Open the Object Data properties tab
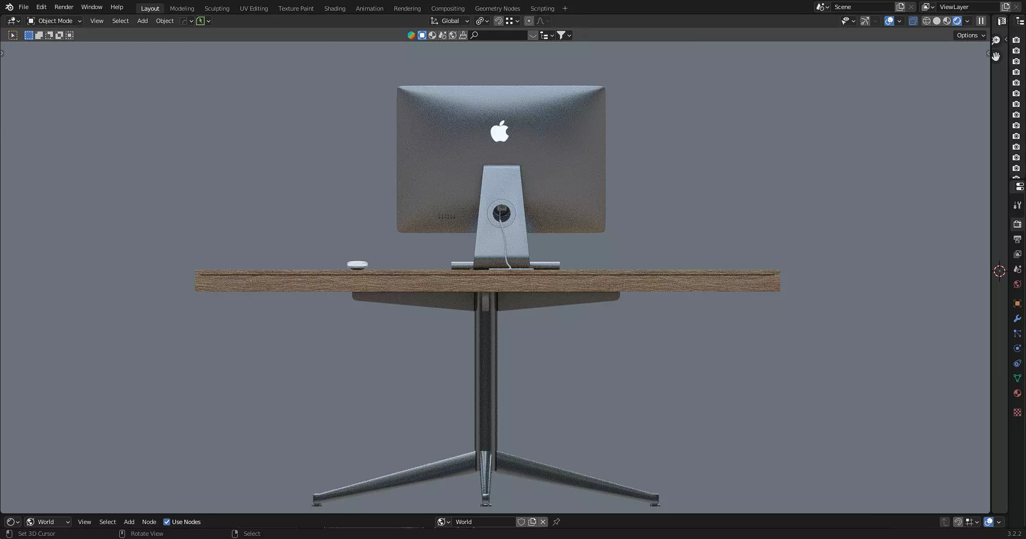 pyautogui.click(x=1017, y=378)
